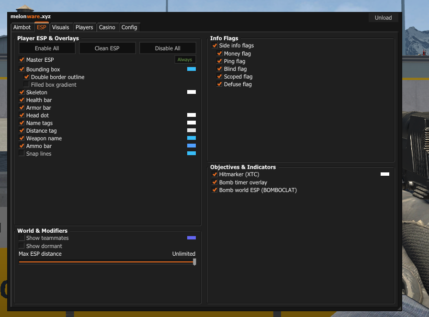
Task: Toggle Side info flags checkbox
Action: (214, 45)
